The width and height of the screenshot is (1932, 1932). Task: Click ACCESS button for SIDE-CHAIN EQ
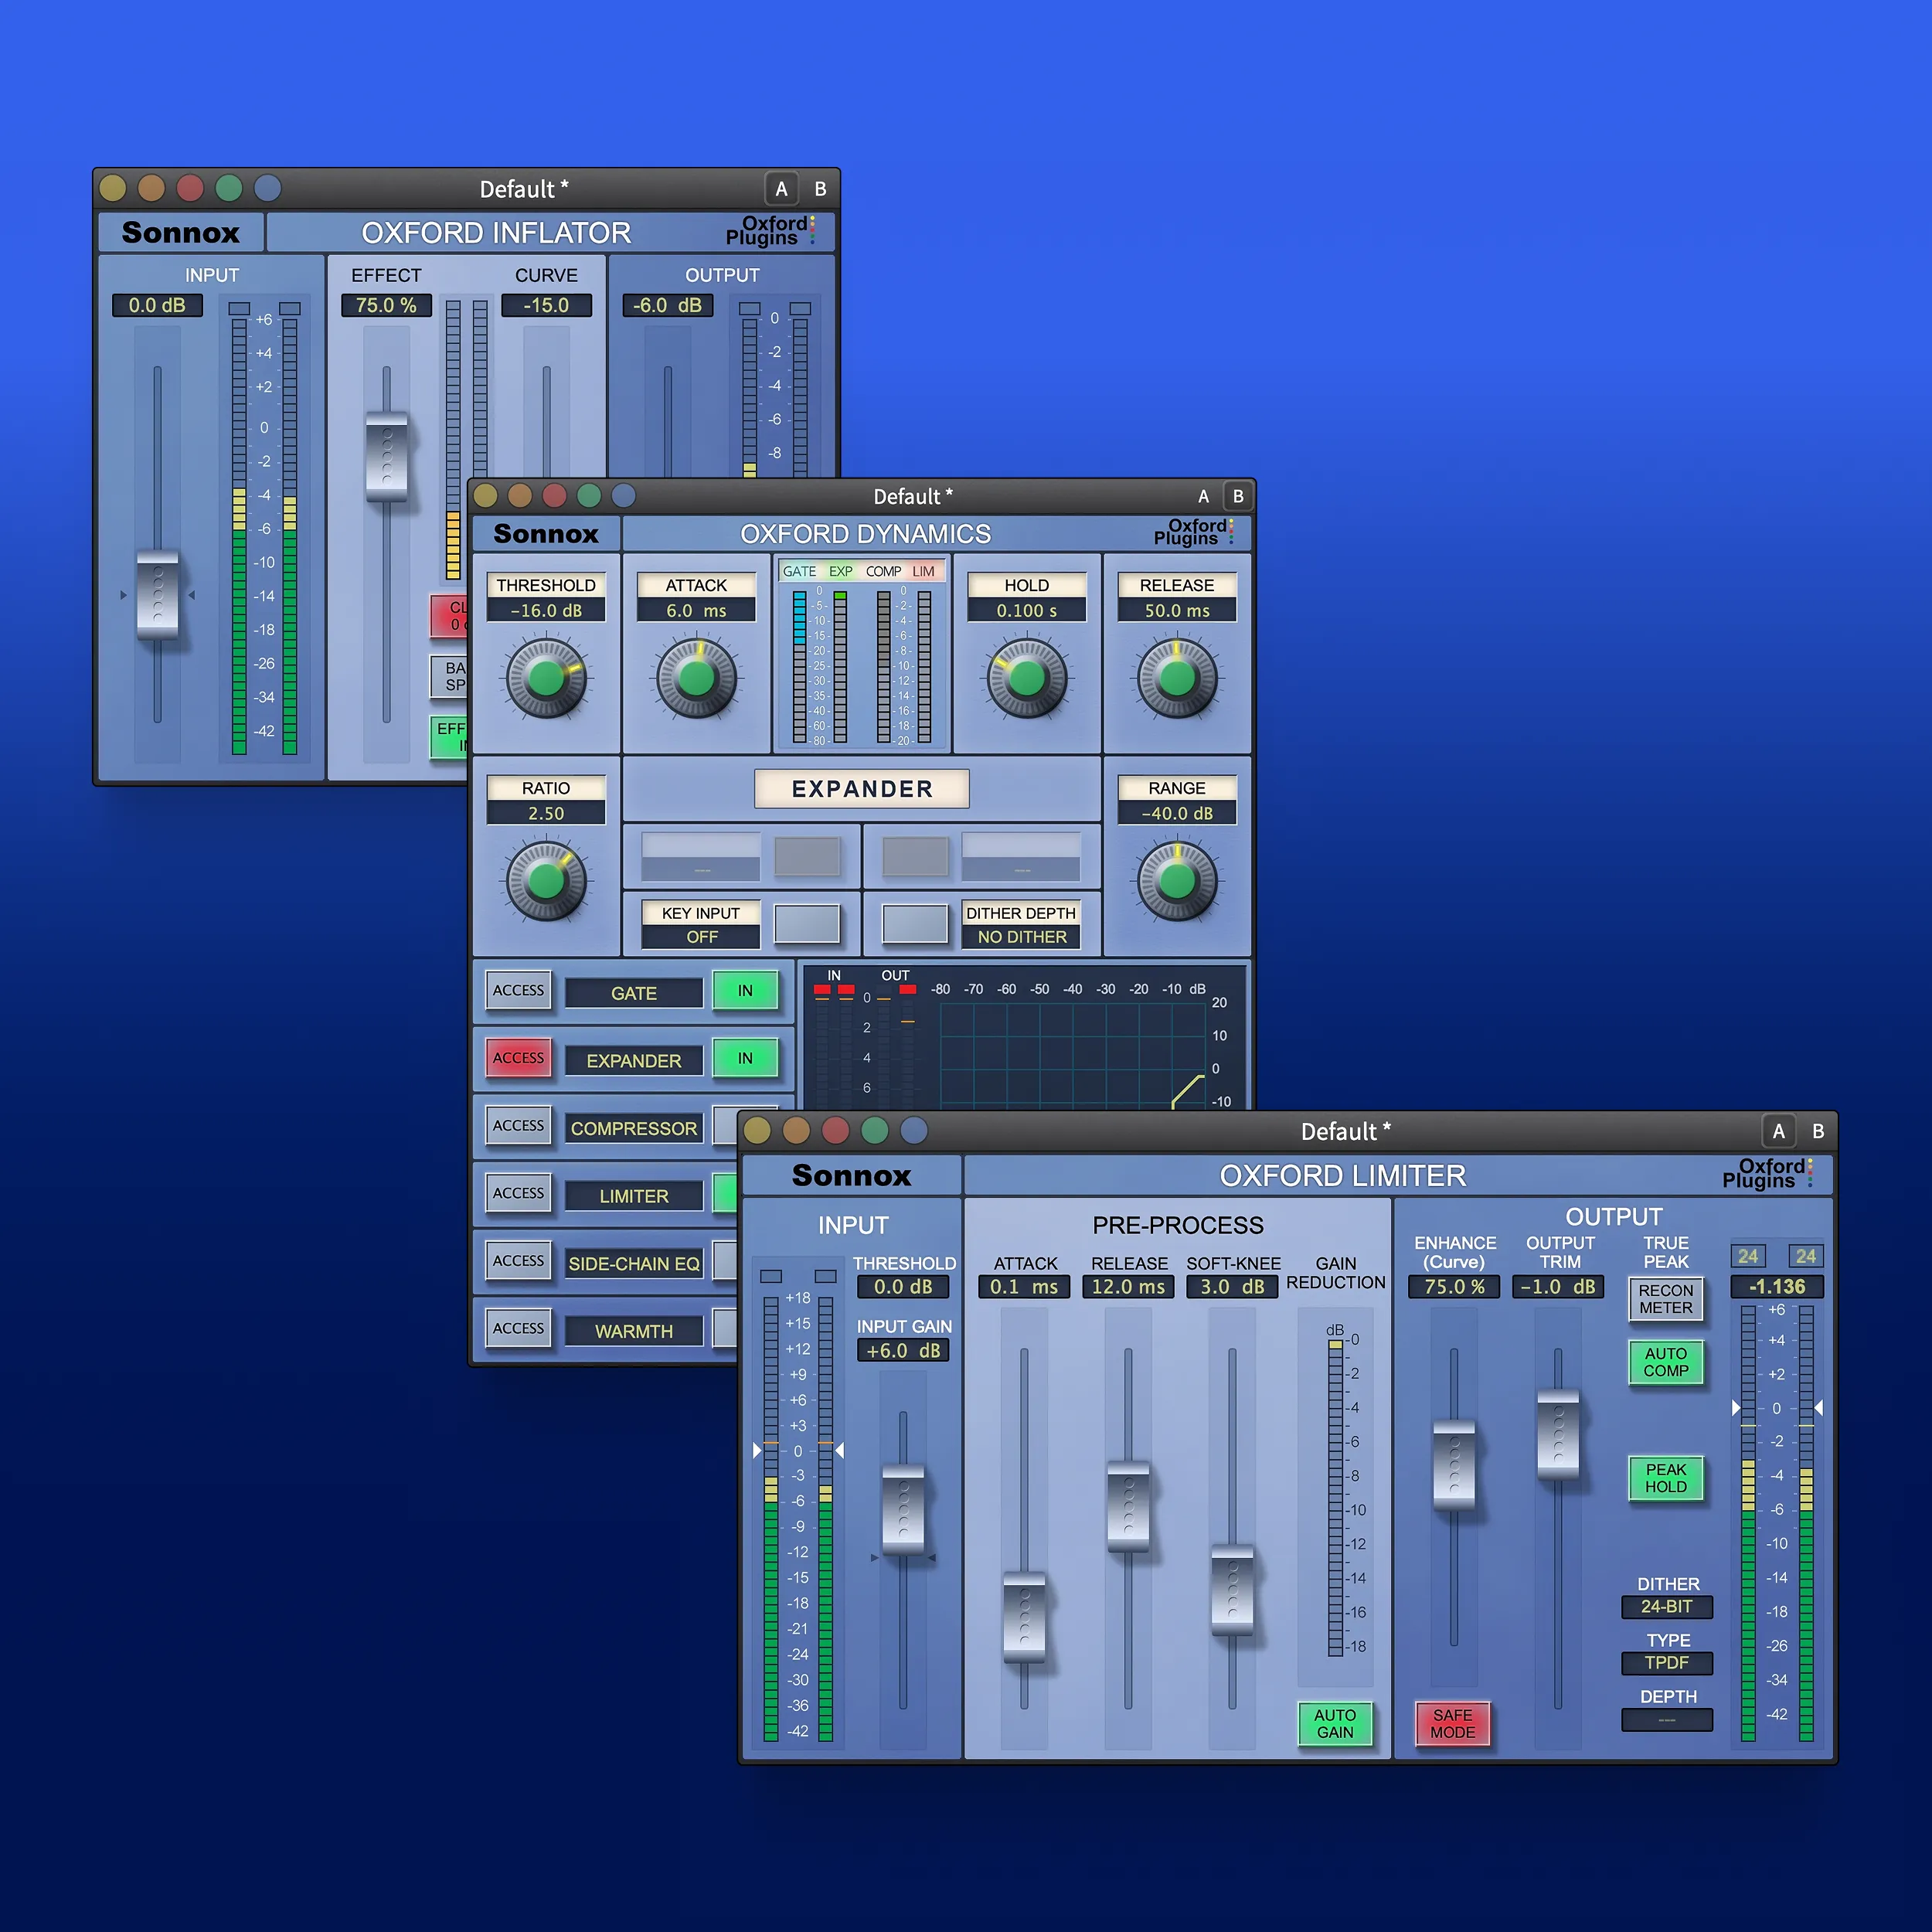(519, 1261)
